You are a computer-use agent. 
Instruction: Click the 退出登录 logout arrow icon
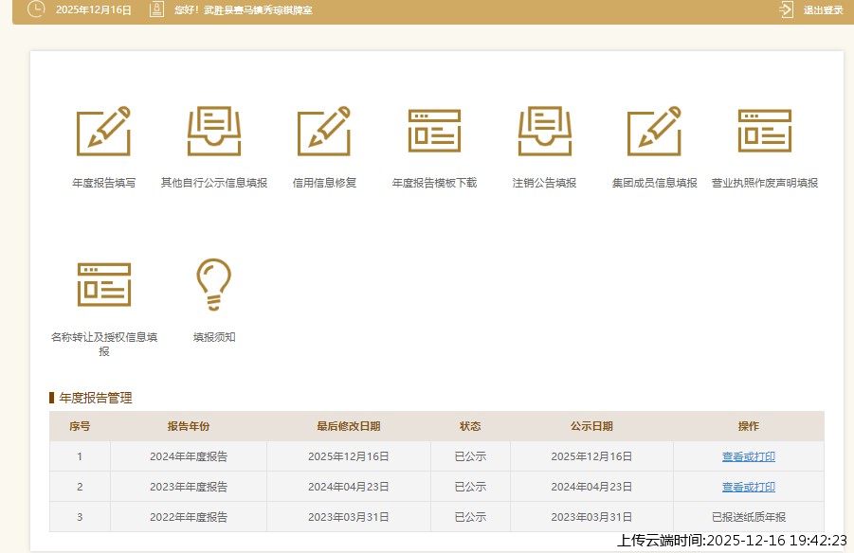point(786,10)
